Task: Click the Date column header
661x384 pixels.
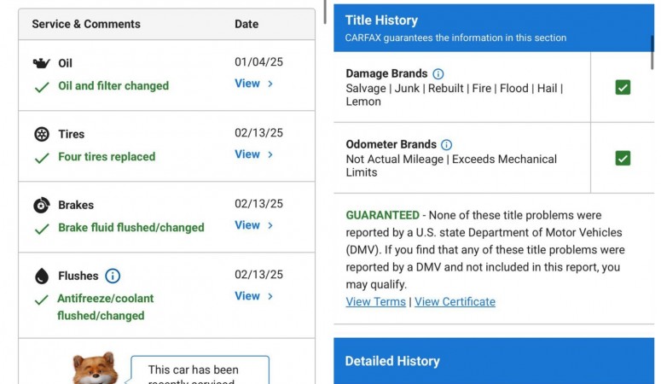Action: pos(246,24)
